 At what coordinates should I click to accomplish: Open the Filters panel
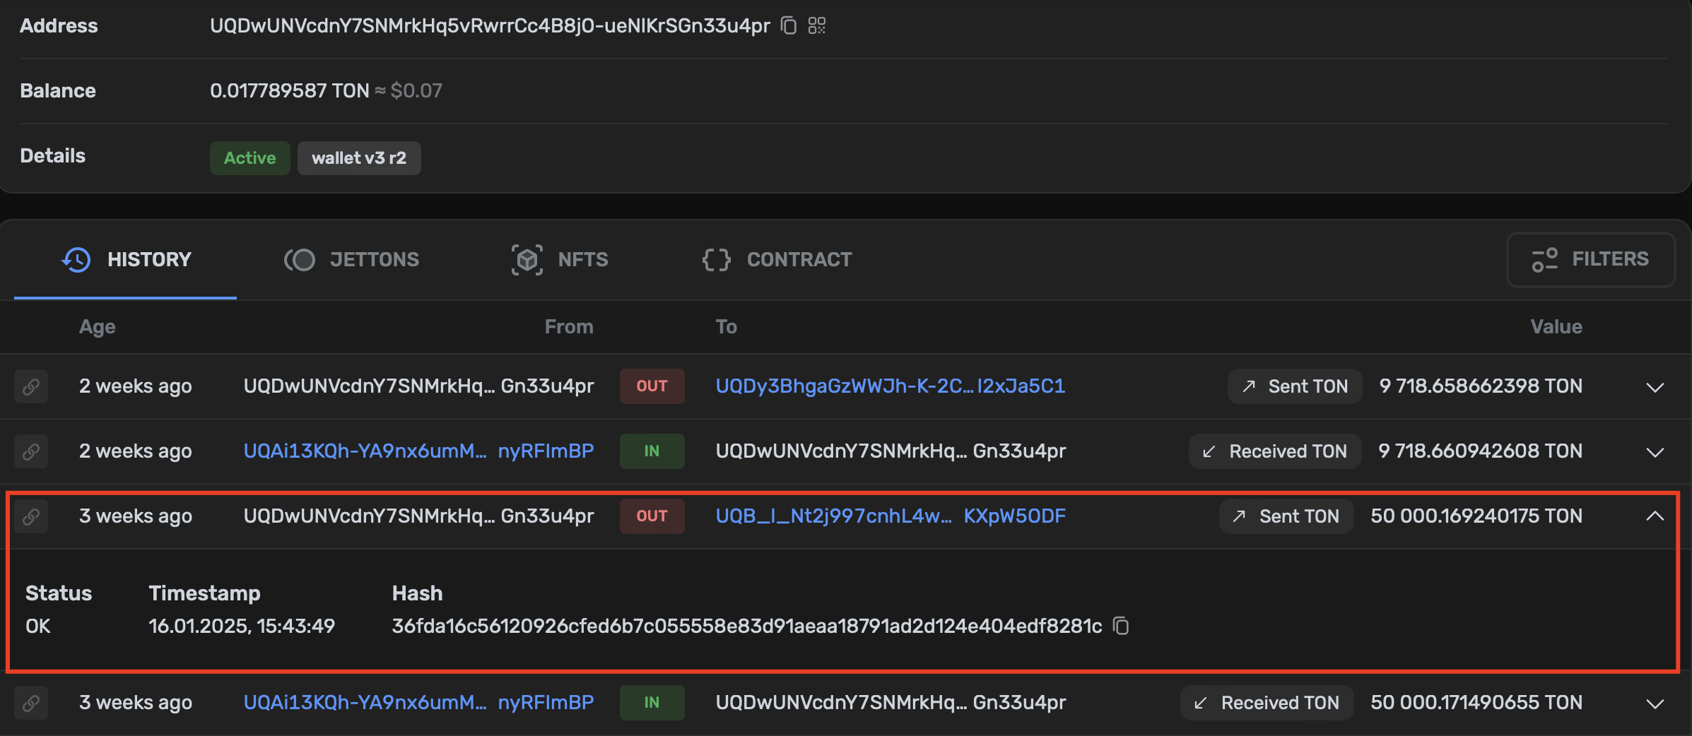pos(1591,259)
